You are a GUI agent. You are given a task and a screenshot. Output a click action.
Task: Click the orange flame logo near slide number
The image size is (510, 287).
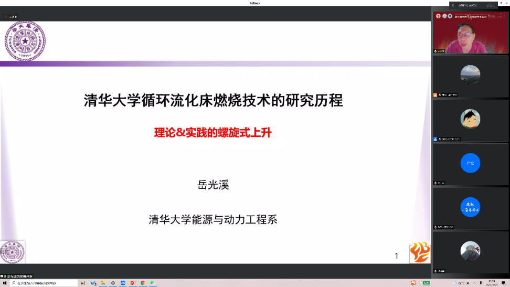click(x=419, y=252)
